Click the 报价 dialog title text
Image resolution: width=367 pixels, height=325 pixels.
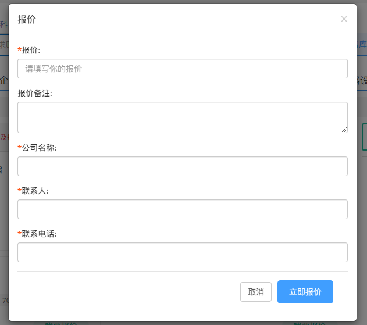[x=27, y=19]
